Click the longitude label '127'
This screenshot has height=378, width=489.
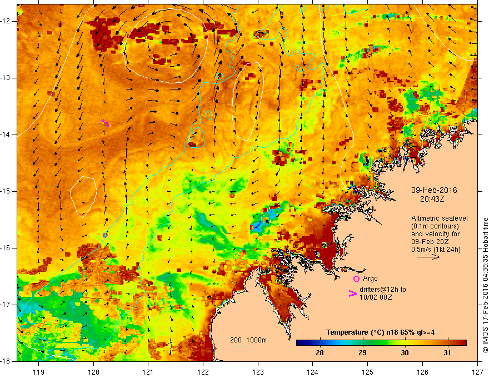pos(477,372)
